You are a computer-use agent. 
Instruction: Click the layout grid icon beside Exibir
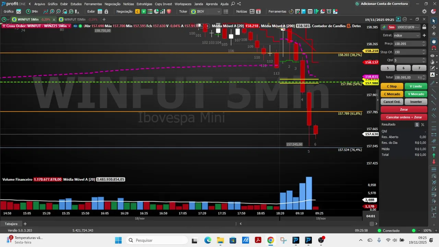[100, 11]
